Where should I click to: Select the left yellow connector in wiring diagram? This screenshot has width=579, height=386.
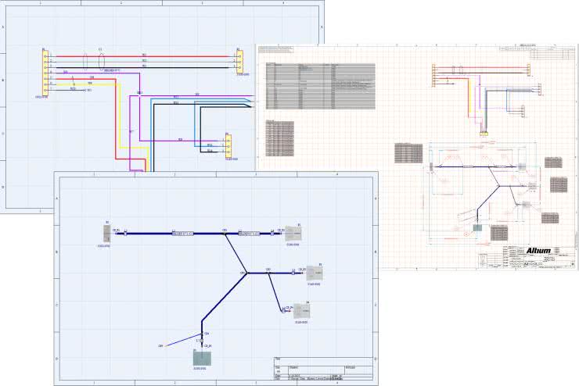click(x=45, y=72)
